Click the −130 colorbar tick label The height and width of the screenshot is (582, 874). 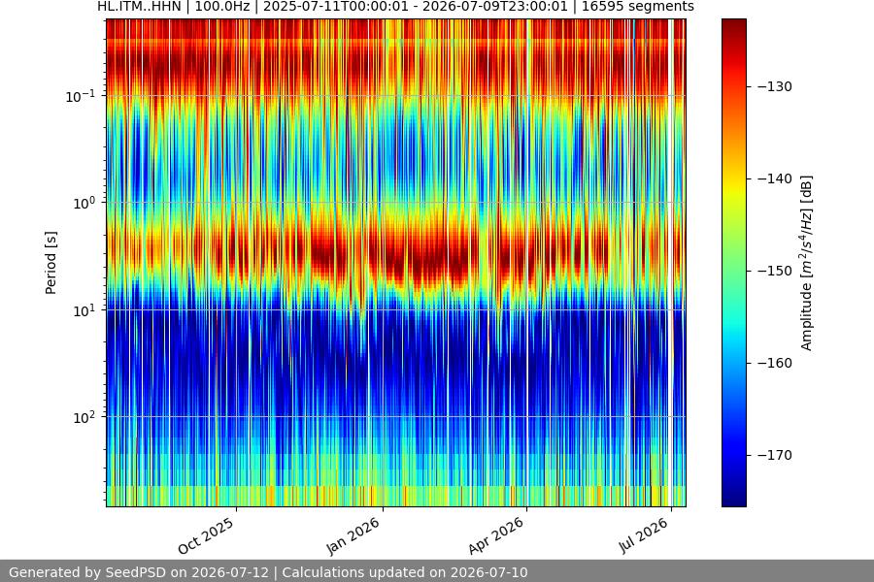click(775, 87)
